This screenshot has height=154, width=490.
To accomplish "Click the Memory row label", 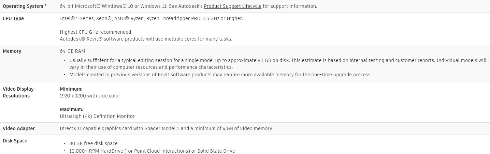I will click(12, 51).
